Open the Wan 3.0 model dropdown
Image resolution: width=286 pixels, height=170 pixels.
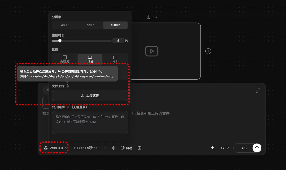[x=56, y=148]
